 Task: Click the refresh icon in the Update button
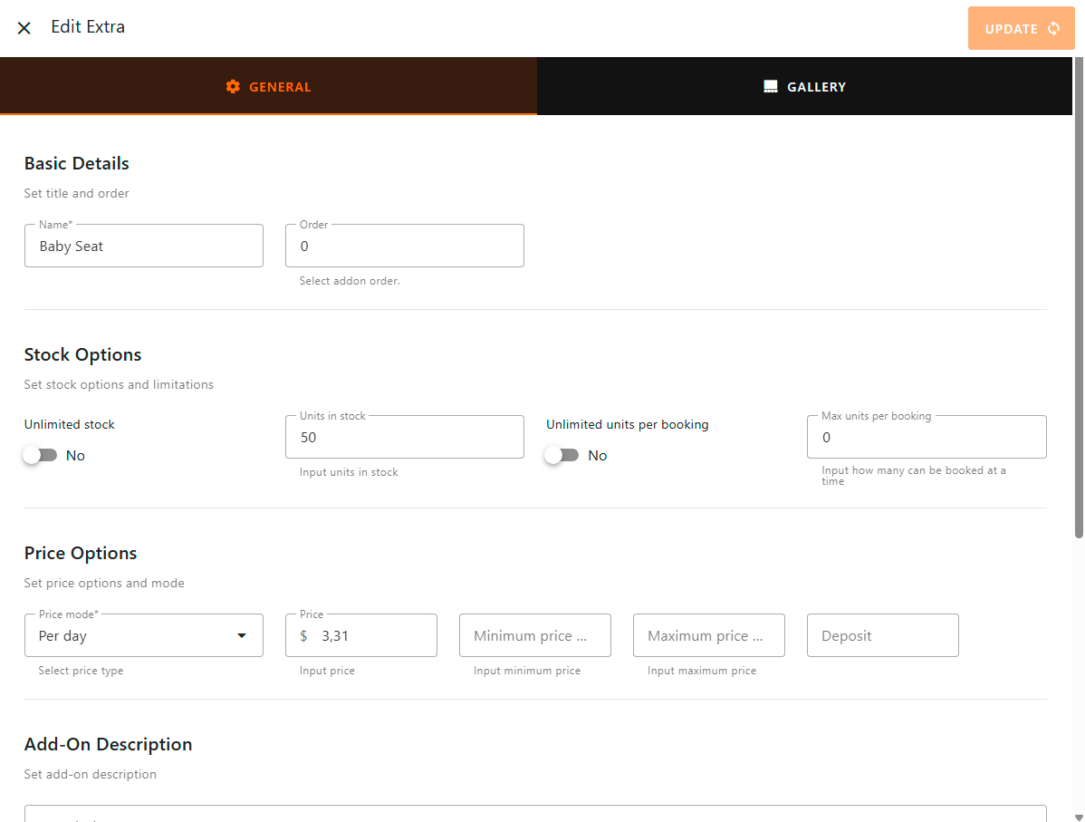coord(1054,28)
